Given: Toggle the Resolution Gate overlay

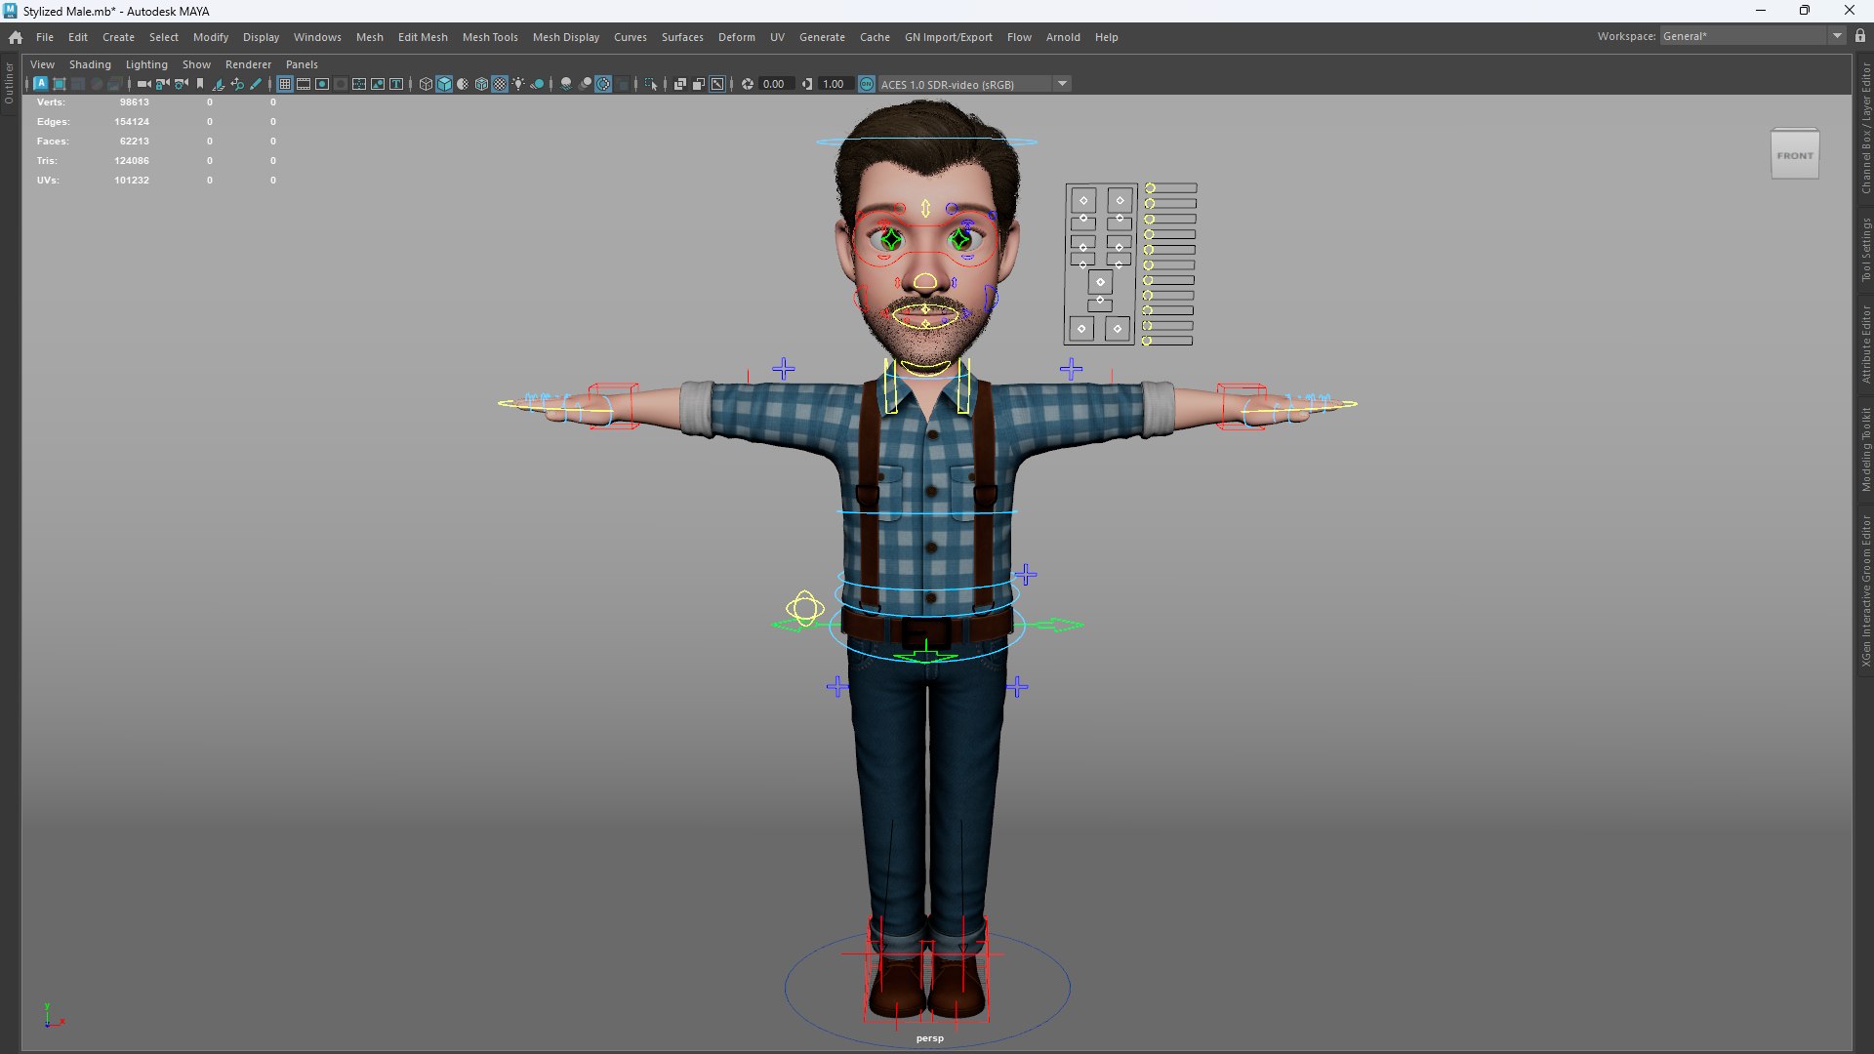Looking at the screenshot, I should click(x=322, y=84).
